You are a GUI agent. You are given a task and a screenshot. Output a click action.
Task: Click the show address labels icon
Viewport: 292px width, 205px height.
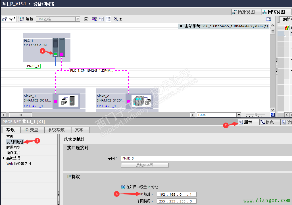click(94, 19)
